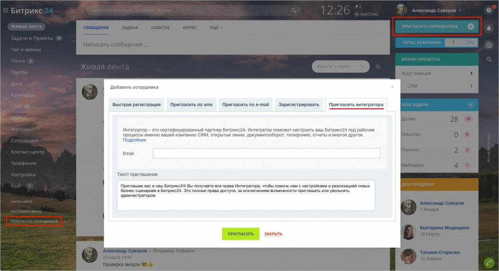The width and height of the screenshot is (499, 271).
Task: Open ПУЛЬС КОМПАНИИ widget
Action: click(x=437, y=42)
